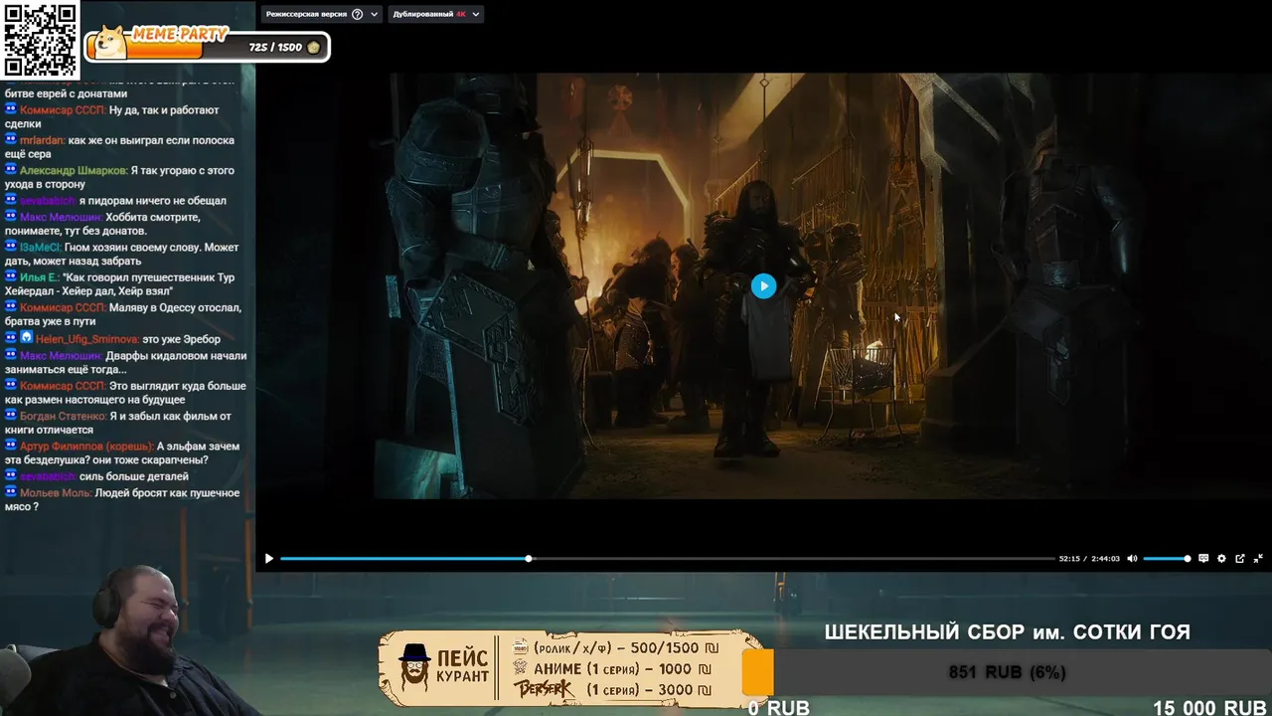Click the chat badge icon beside Илья Е.
1272x716 pixels.
(x=11, y=276)
